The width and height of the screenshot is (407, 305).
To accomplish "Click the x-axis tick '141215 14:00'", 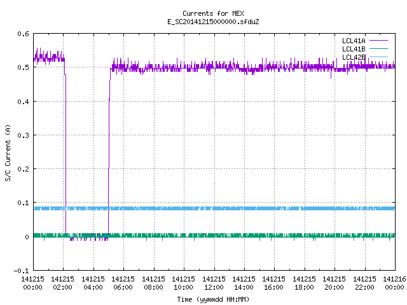I will coord(244,283).
